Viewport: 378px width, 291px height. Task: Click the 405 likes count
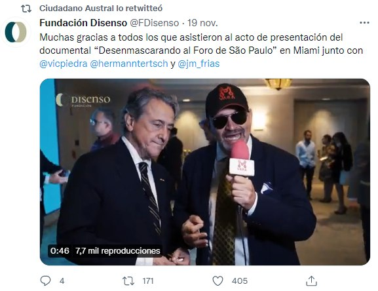(240, 281)
